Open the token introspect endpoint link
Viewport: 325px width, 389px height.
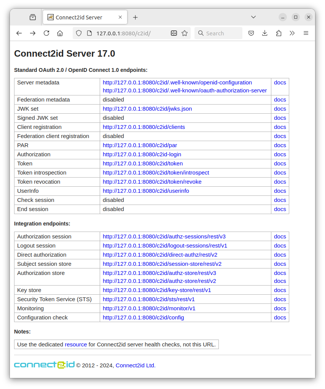[x=156, y=173]
